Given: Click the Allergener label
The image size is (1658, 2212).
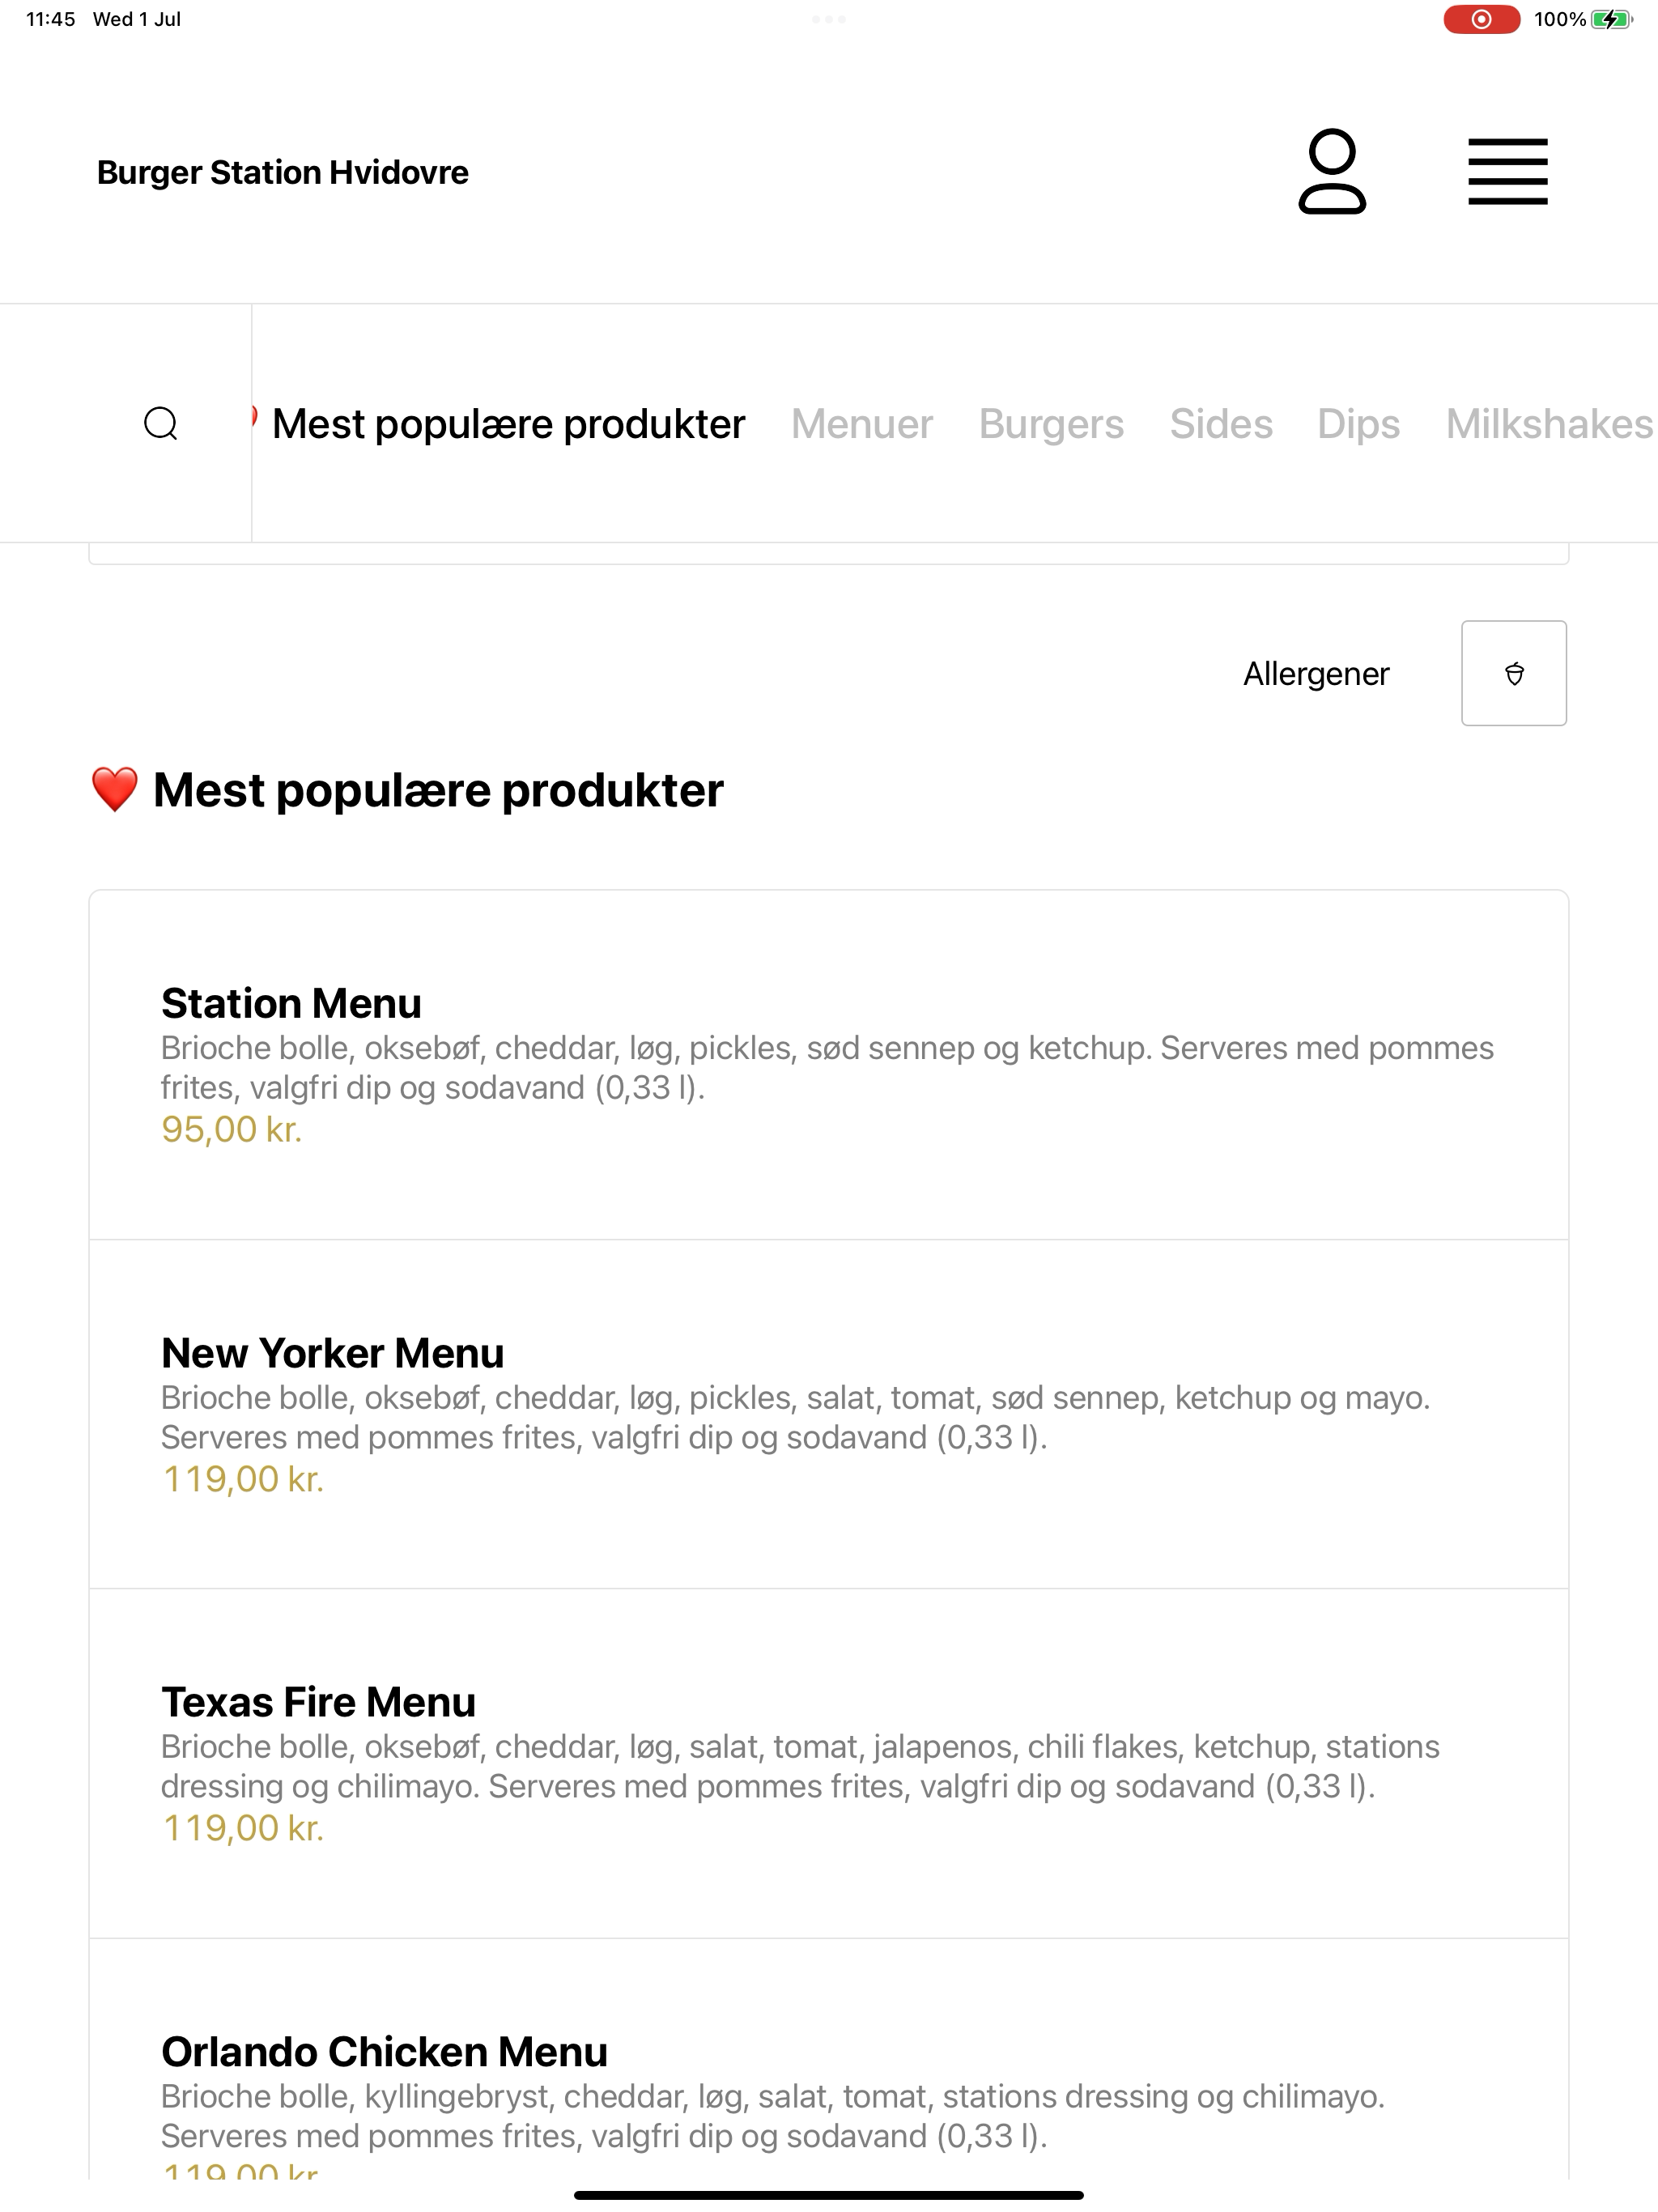Looking at the screenshot, I should 1316,674.
